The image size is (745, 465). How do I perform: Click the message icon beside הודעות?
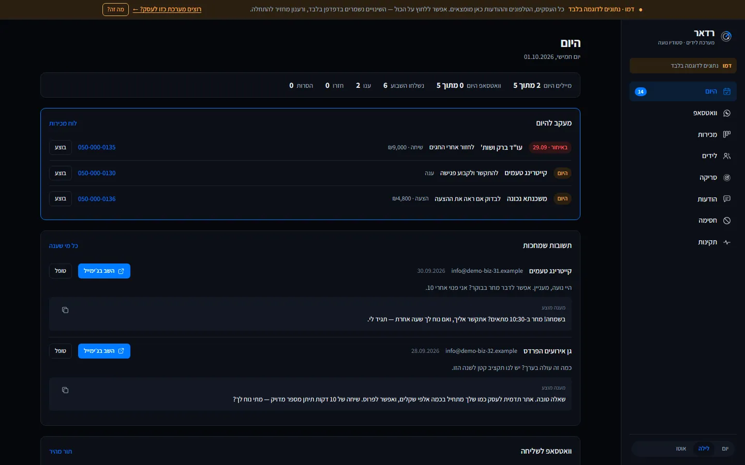click(x=727, y=199)
